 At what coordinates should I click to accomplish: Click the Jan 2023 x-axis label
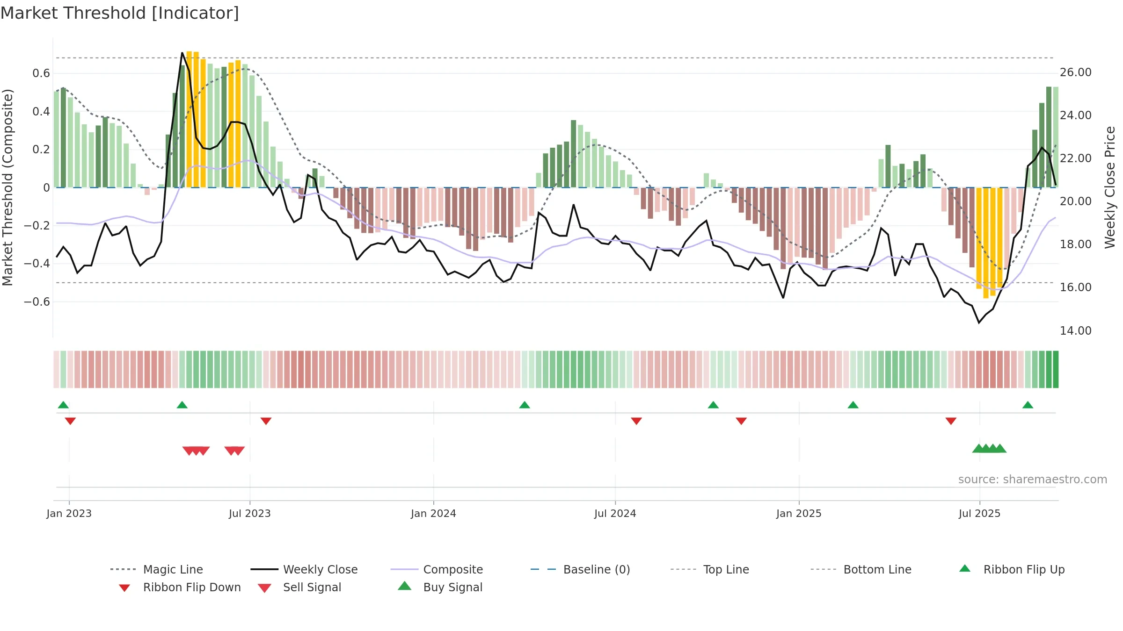(69, 513)
